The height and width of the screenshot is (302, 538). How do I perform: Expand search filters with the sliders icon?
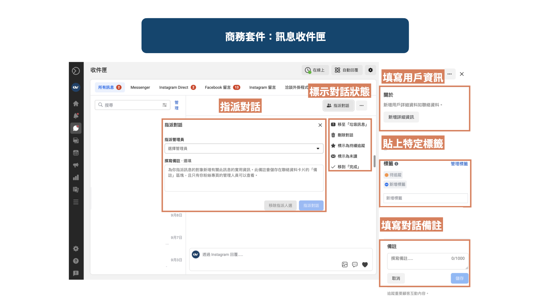165,105
